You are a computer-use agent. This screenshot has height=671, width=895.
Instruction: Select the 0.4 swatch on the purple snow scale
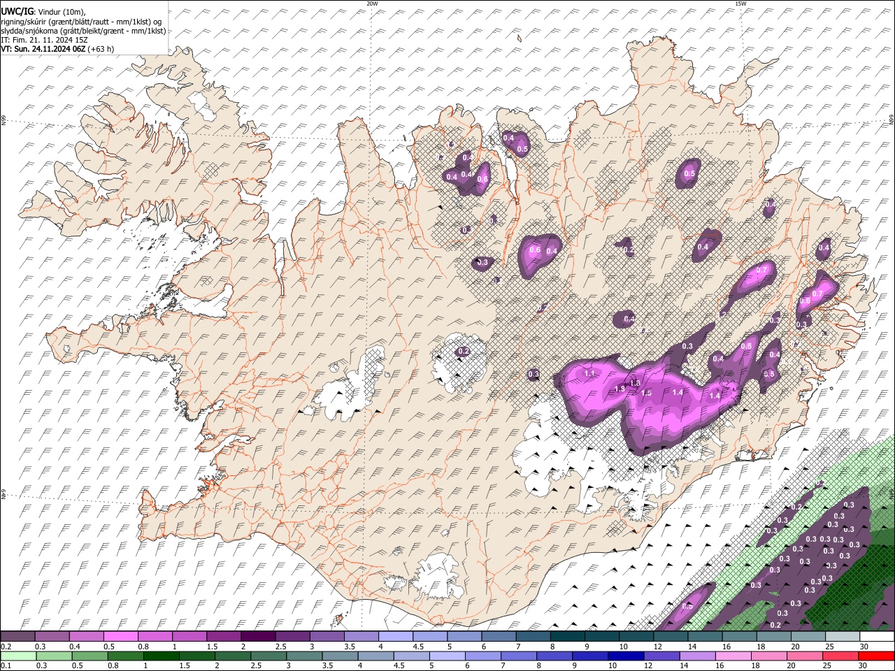pos(86,636)
